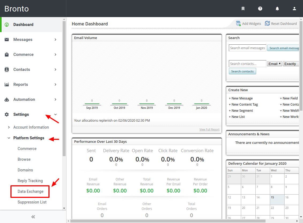
Task: Focus the Search contacts input field
Action: click(248, 64)
